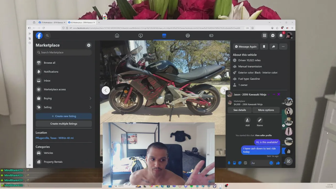Click the chat message Aa input field
The image size is (336, 189).
tap(261, 163)
